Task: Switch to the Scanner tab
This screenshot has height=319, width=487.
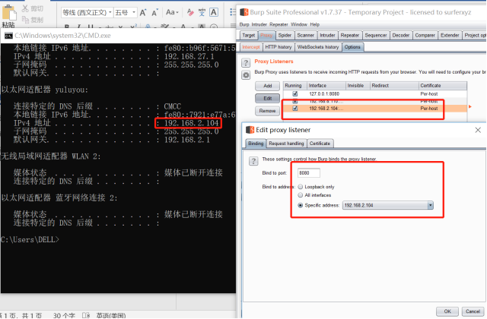Action: coord(306,36)
